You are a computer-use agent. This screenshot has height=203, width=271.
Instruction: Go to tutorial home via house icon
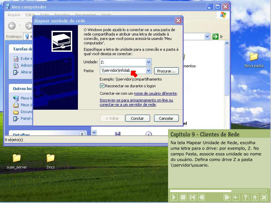(x=255, y=197)
